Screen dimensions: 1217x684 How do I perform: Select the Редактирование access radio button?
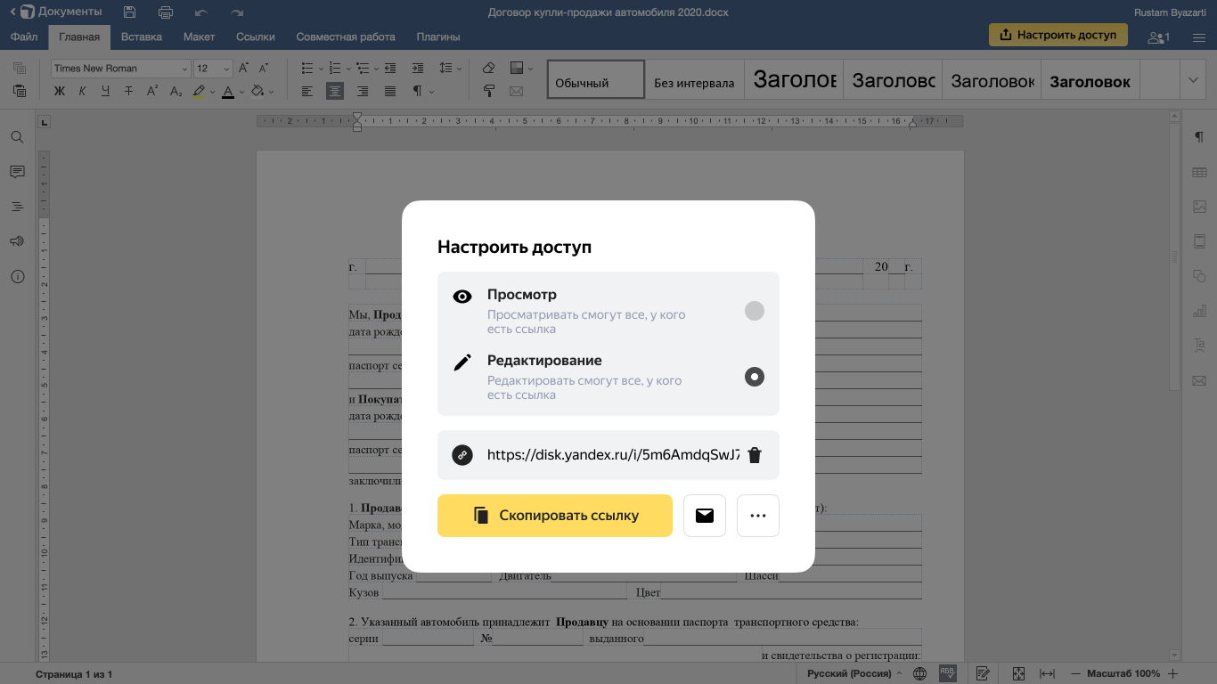[x=755, y=377]
